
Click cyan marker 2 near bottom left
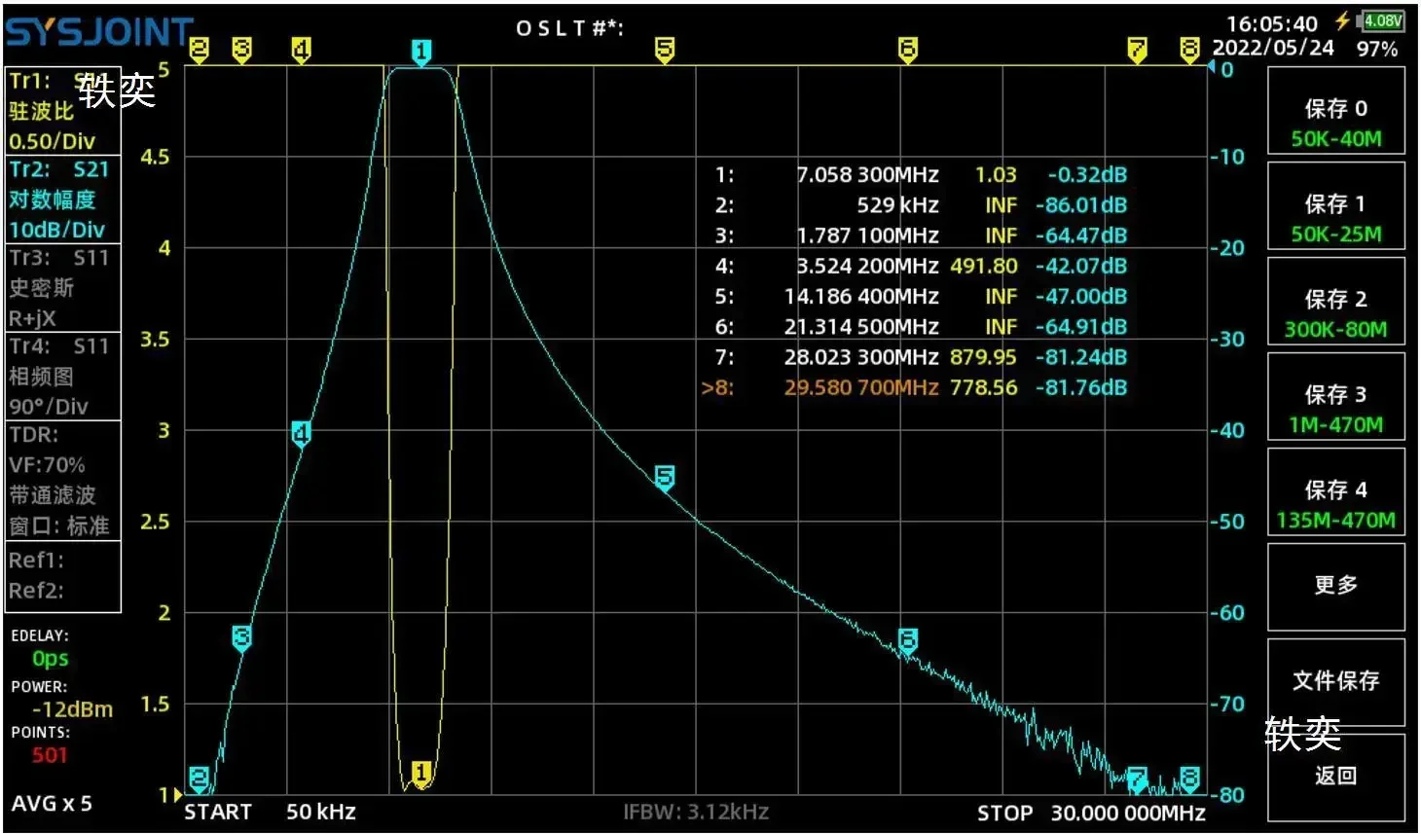tap(199, 779)
